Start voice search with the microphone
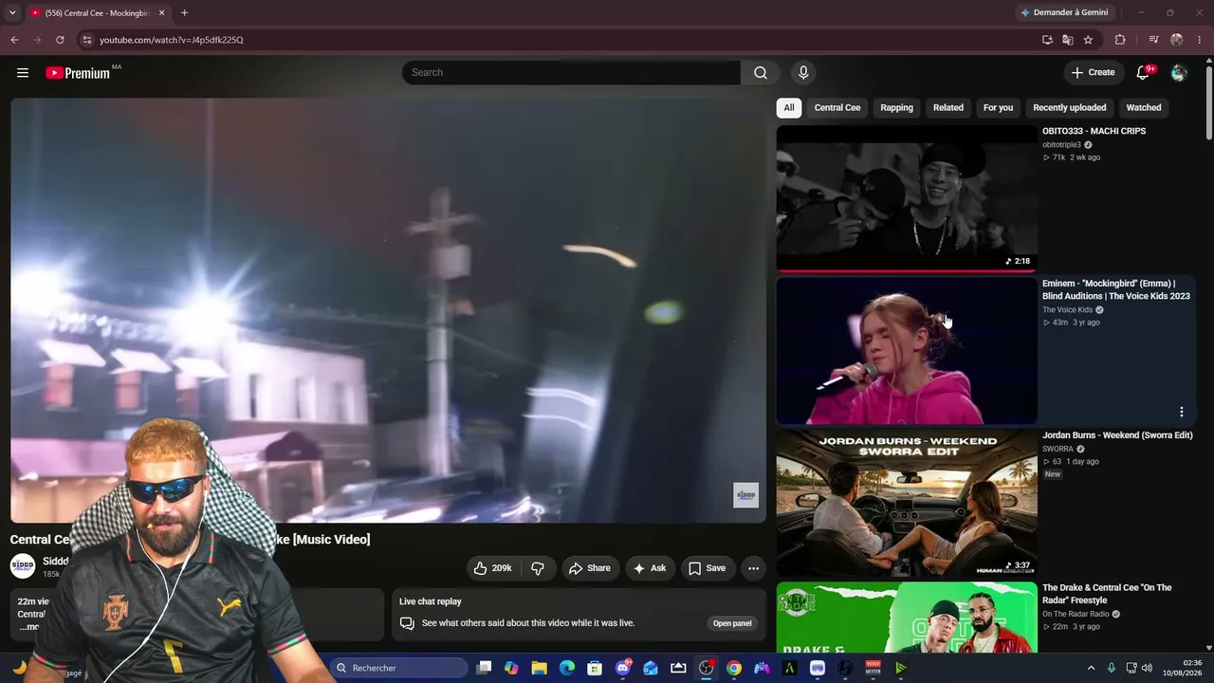 [803, 73]
